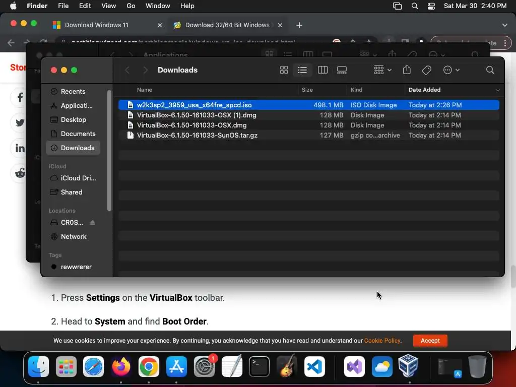
Task: Open the Action (ellipsis) menu in Finder toolbar
Action: (x=451, y=70)
